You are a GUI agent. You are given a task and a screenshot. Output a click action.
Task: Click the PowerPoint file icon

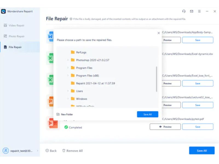point(50,101)
